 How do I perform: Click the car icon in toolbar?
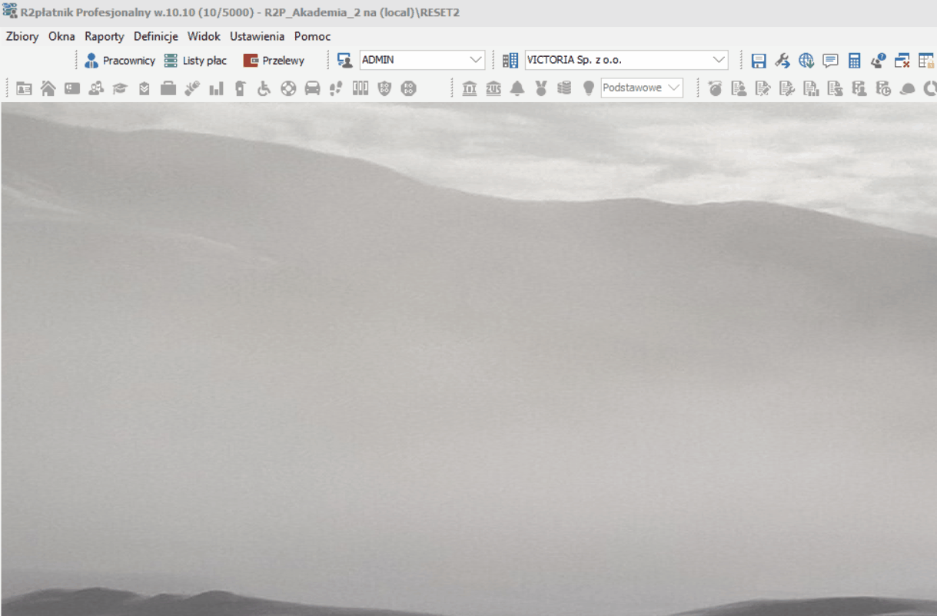[312, 88]
